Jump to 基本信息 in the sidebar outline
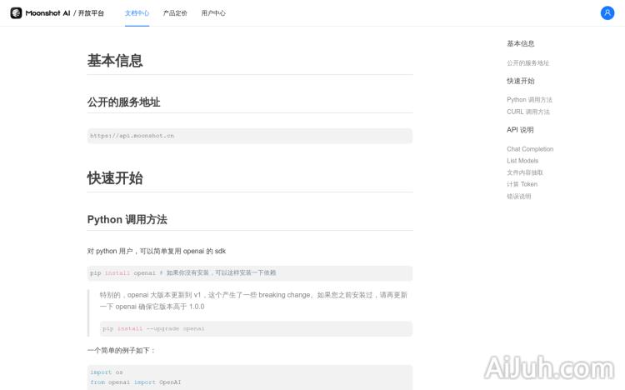 520,43
